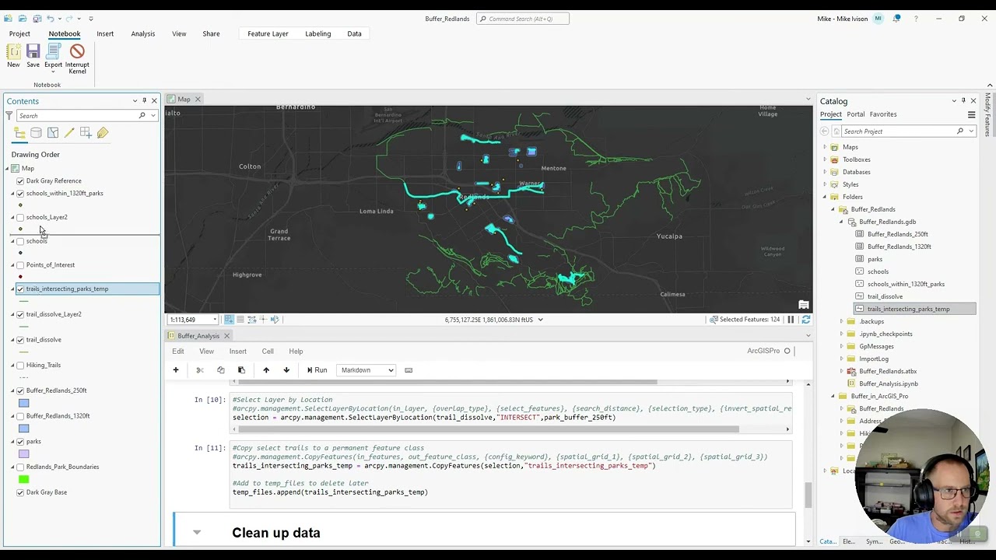Switch Contents to List By Labeling
This screenshot has height=560, width=996.
[102, 133]
